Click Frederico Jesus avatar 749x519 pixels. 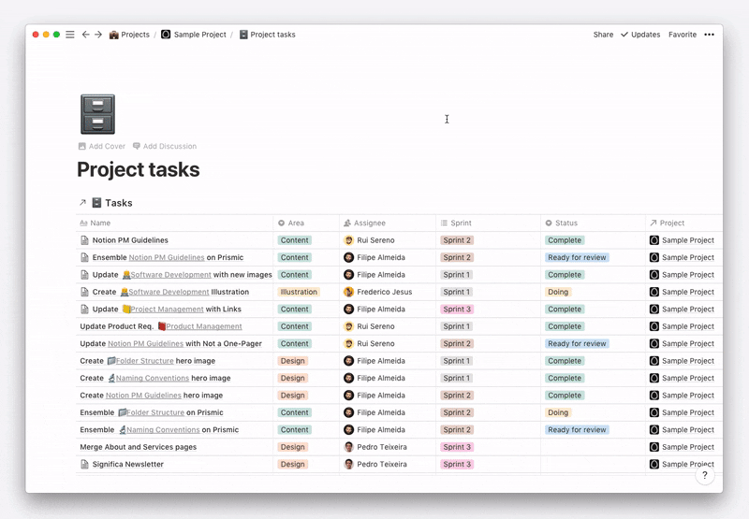pos(348,292)
